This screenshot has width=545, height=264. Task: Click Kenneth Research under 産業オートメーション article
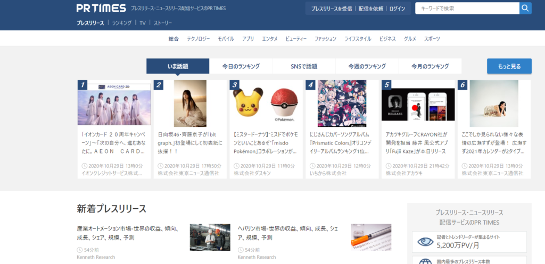(x=96, y=257)
